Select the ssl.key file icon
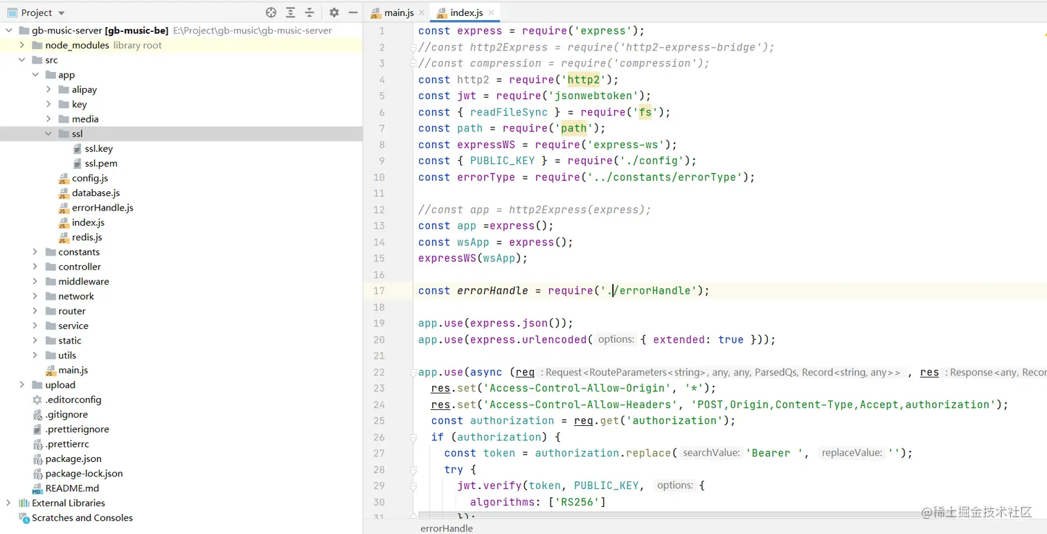 click(78, 149)
